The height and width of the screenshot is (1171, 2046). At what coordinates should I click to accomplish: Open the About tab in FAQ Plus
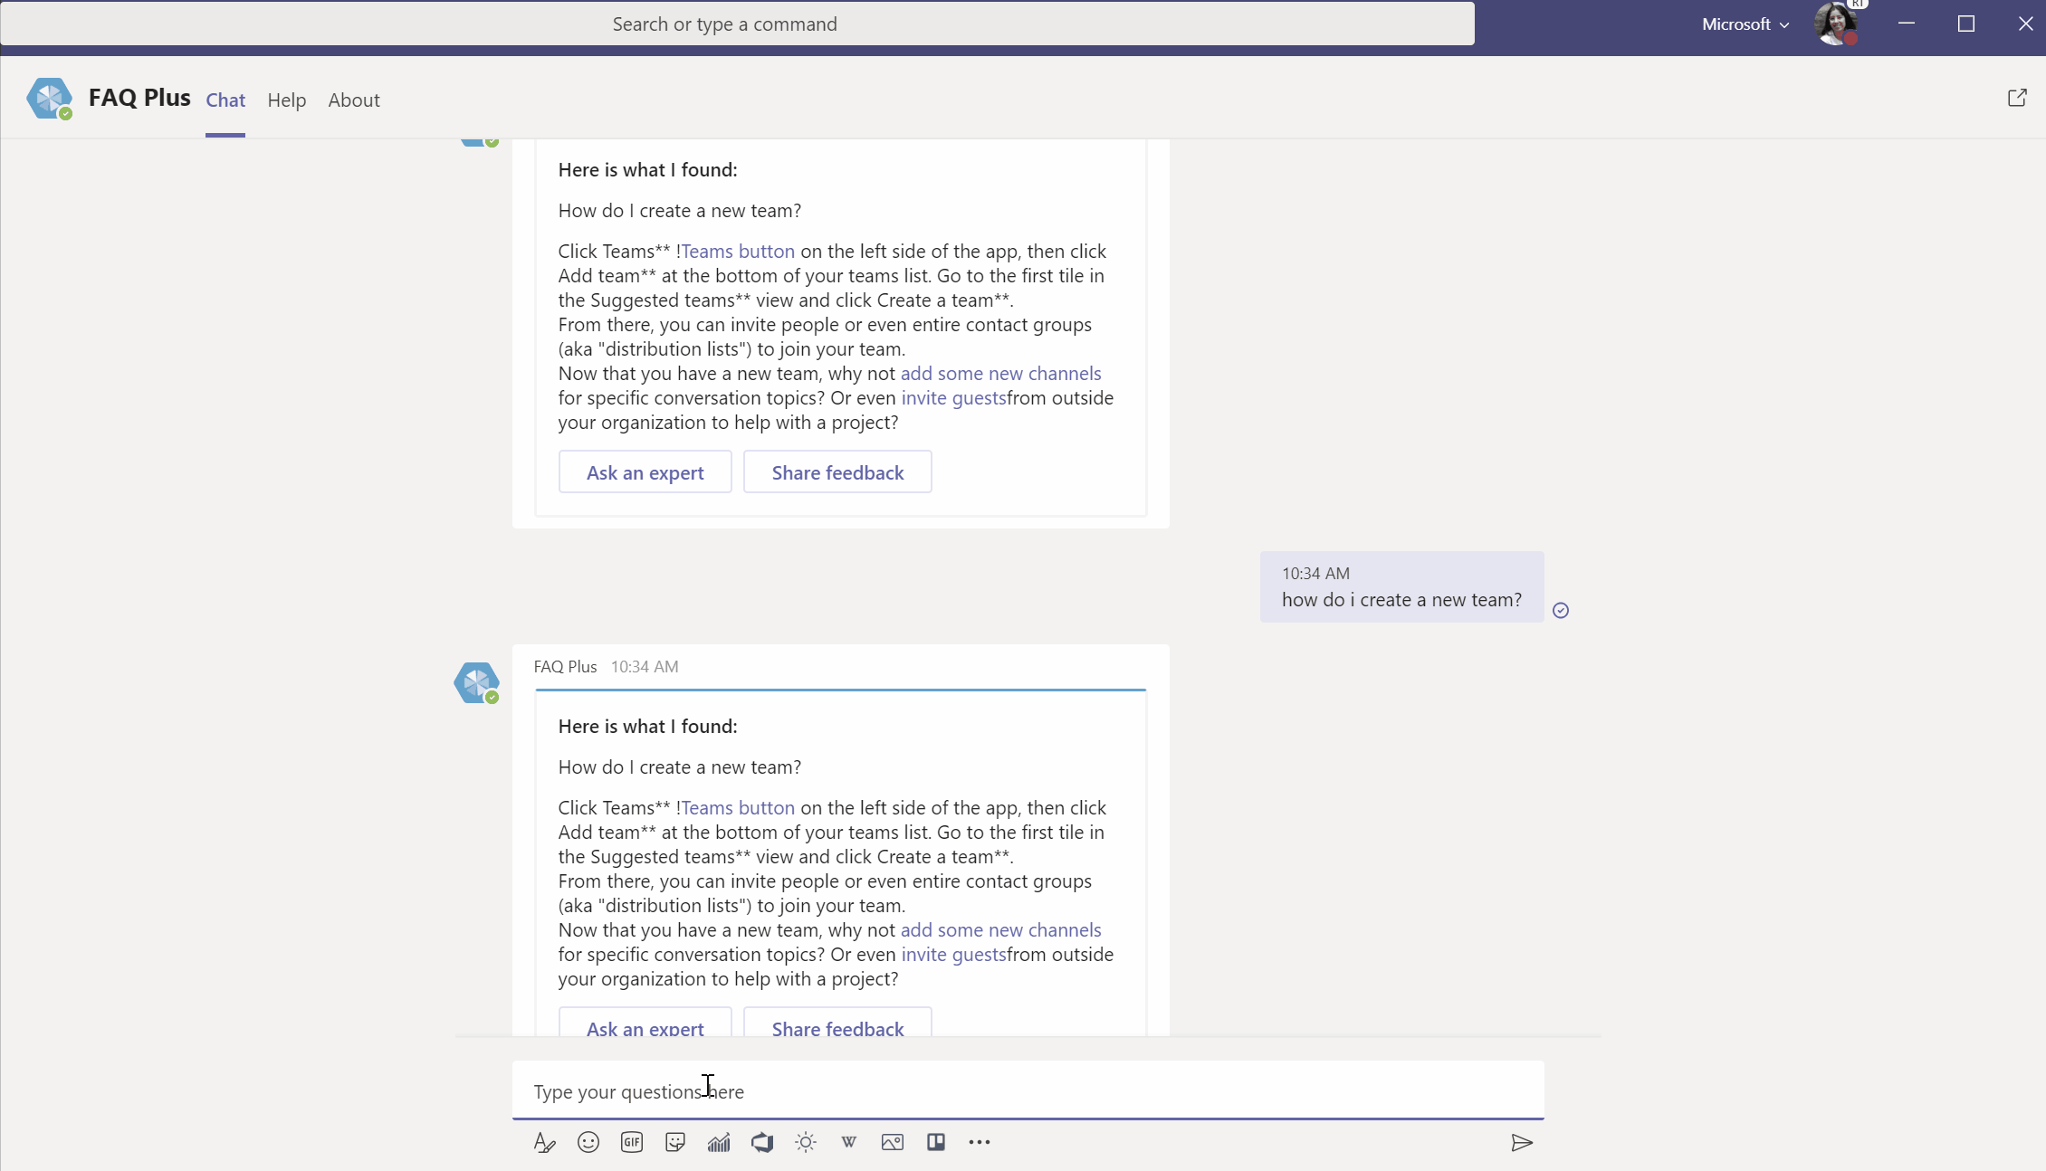point(354,99)
